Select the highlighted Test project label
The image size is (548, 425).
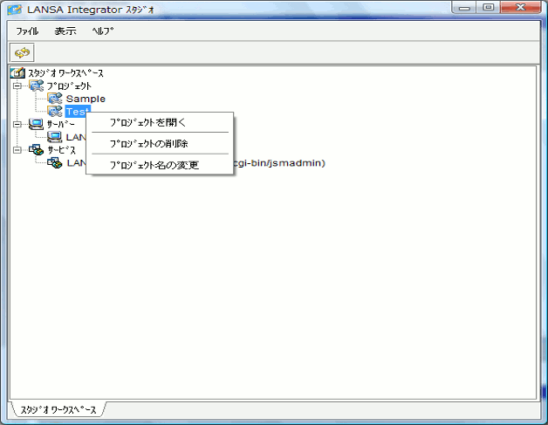78,112
